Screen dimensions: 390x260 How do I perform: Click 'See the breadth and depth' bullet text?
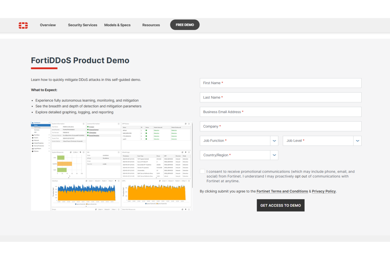(x=88, y=106)
